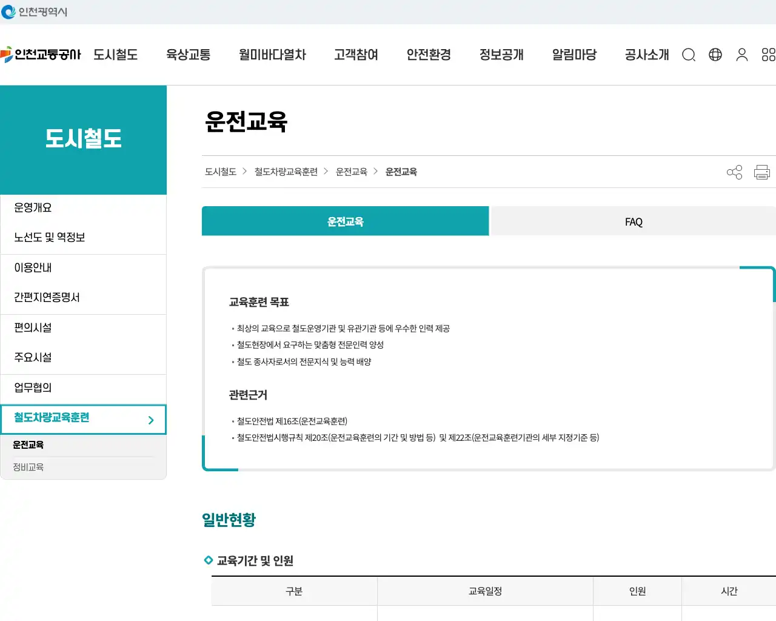Click 도시철도 breadcrumb link
This screenshot has width=776, height=621.
pos(221,172)
